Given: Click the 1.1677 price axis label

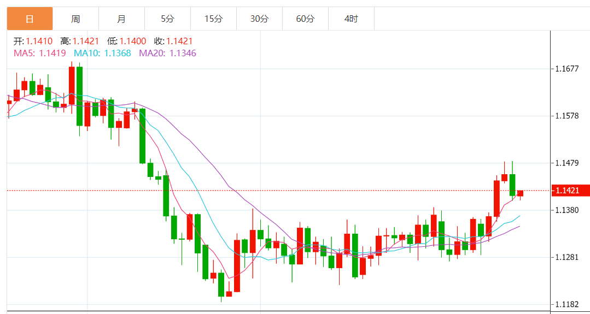Looking at the screenshot, I should tap(567, 69).
